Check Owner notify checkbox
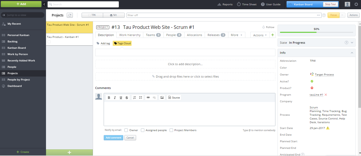This screenshot has width=361, height=156. [x=126, y=130]
